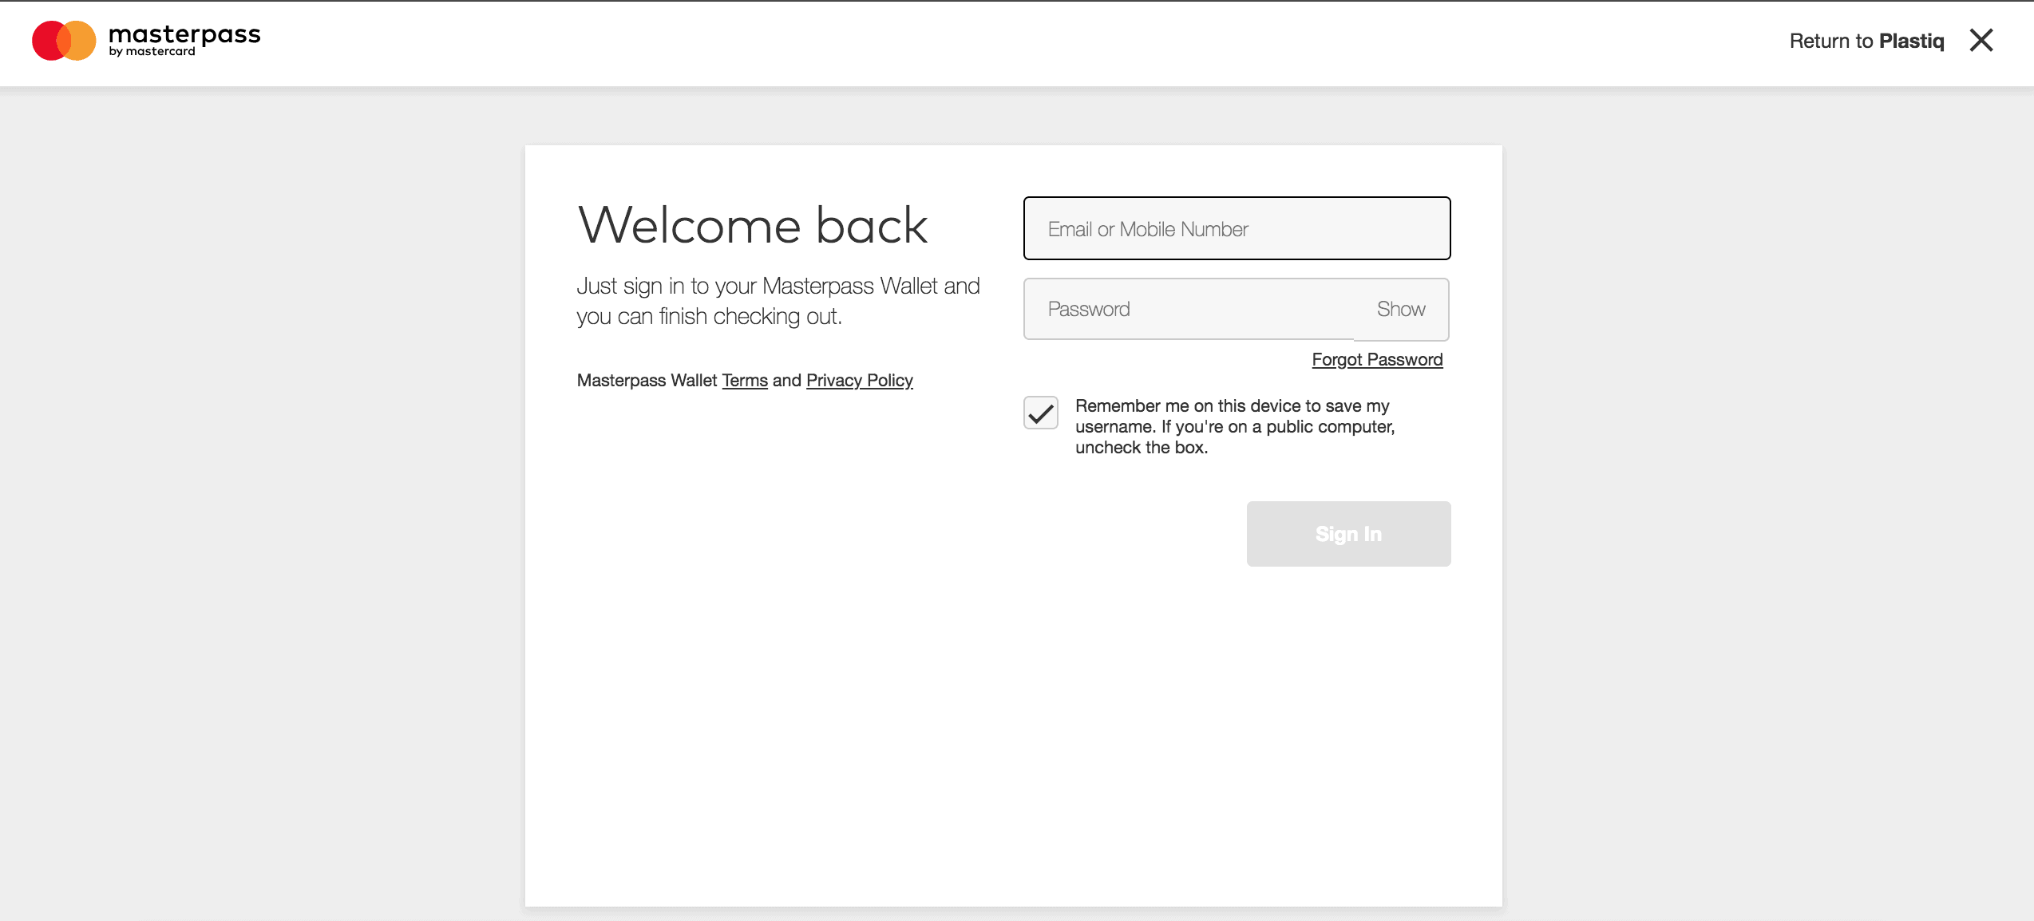Open the Forgot Password link
Image resolution: width=2034 pixels, height=921 pixels.
coord(1377,360)
